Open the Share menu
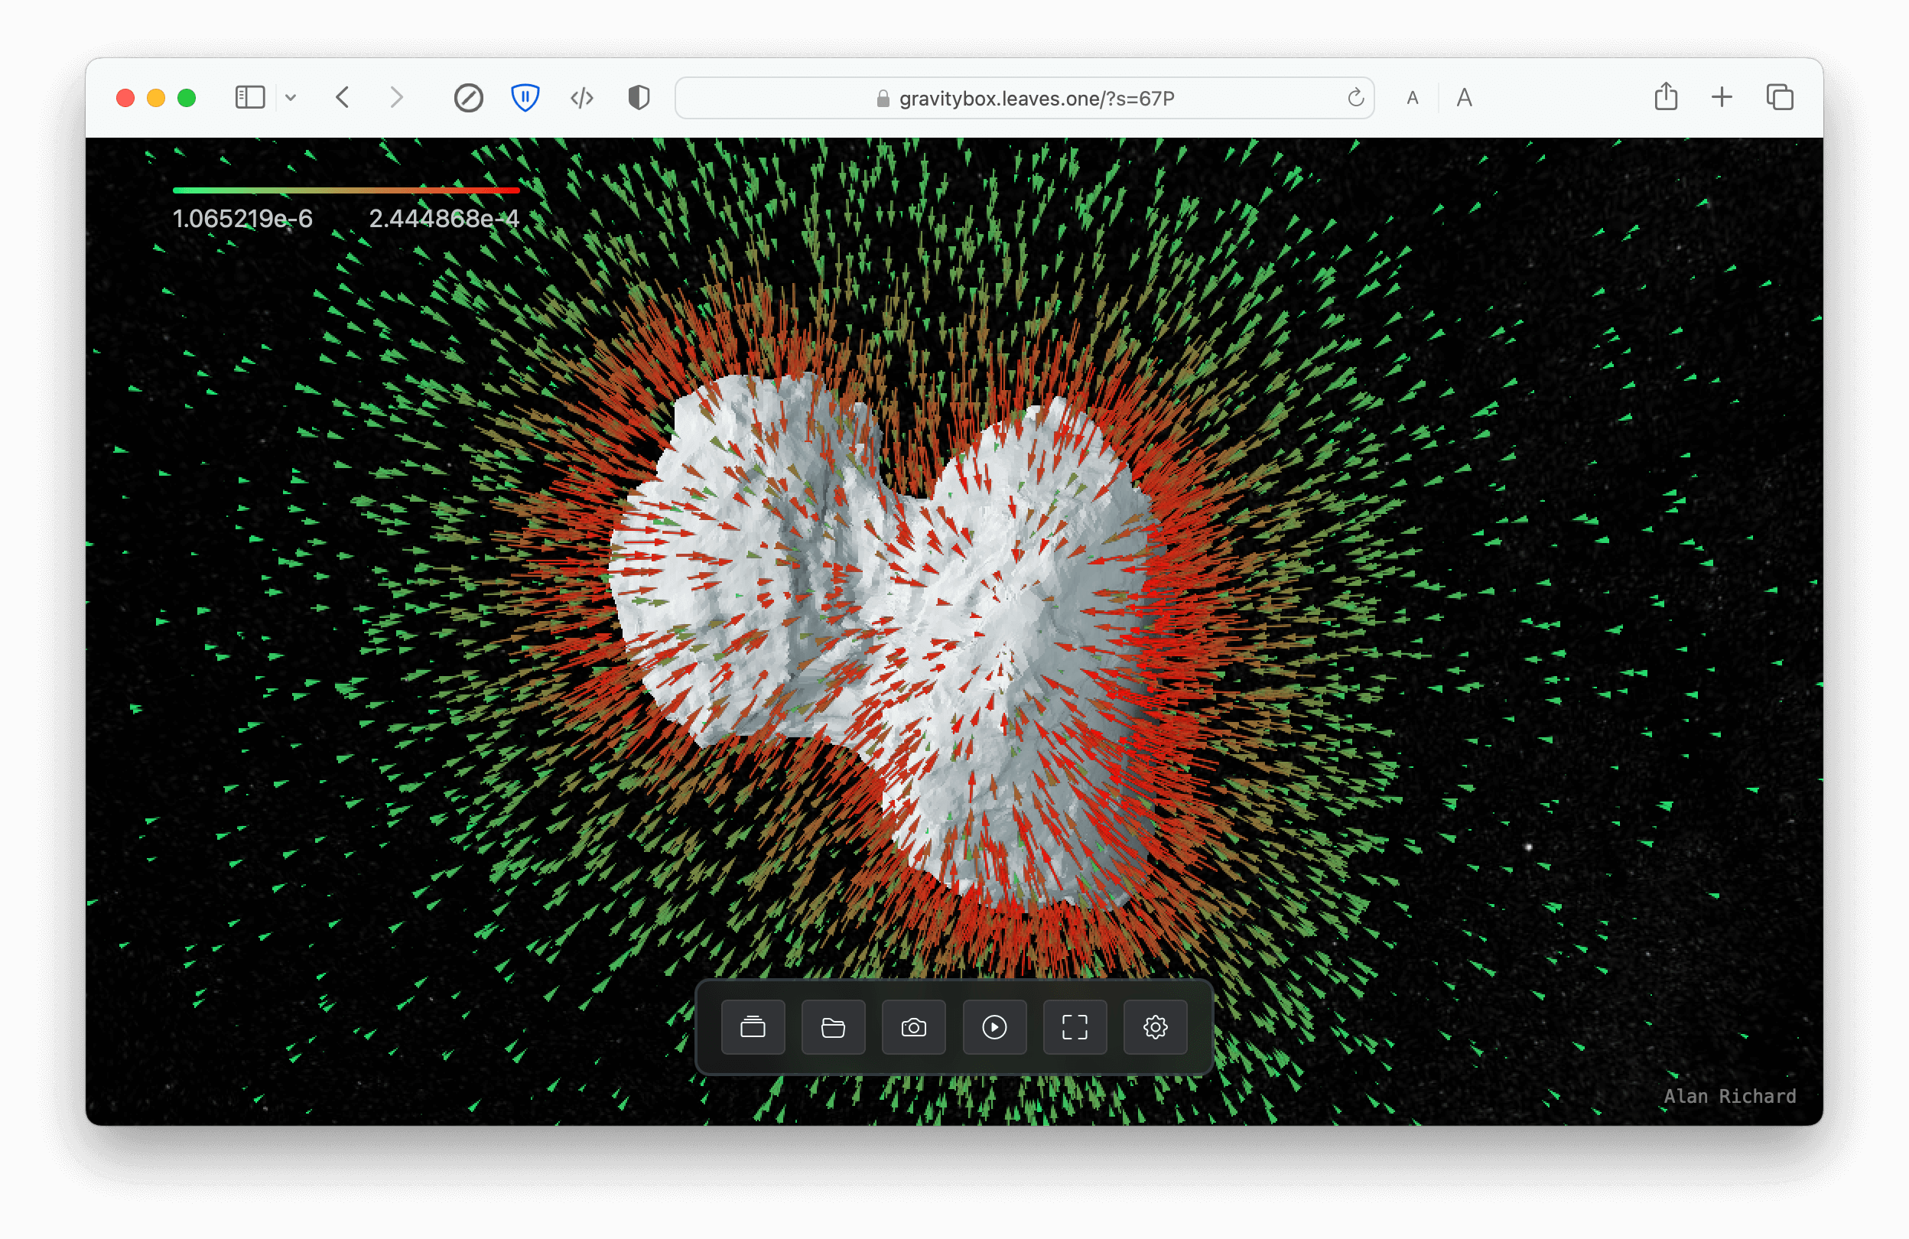 (x=1666, y=98)
